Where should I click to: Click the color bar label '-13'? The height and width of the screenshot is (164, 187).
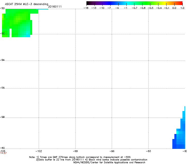(x=94, y=8)
